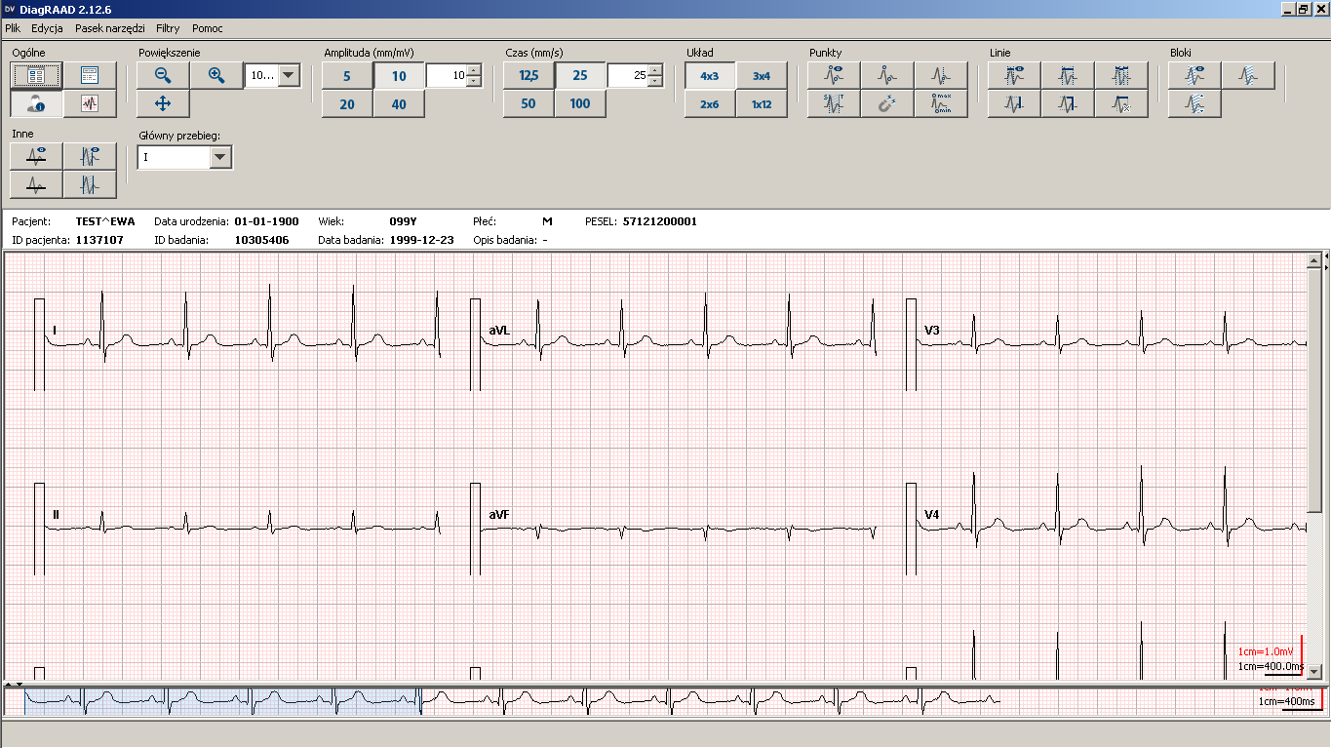Click the show lines eye icon in Linie

[x=1014, y=75]
